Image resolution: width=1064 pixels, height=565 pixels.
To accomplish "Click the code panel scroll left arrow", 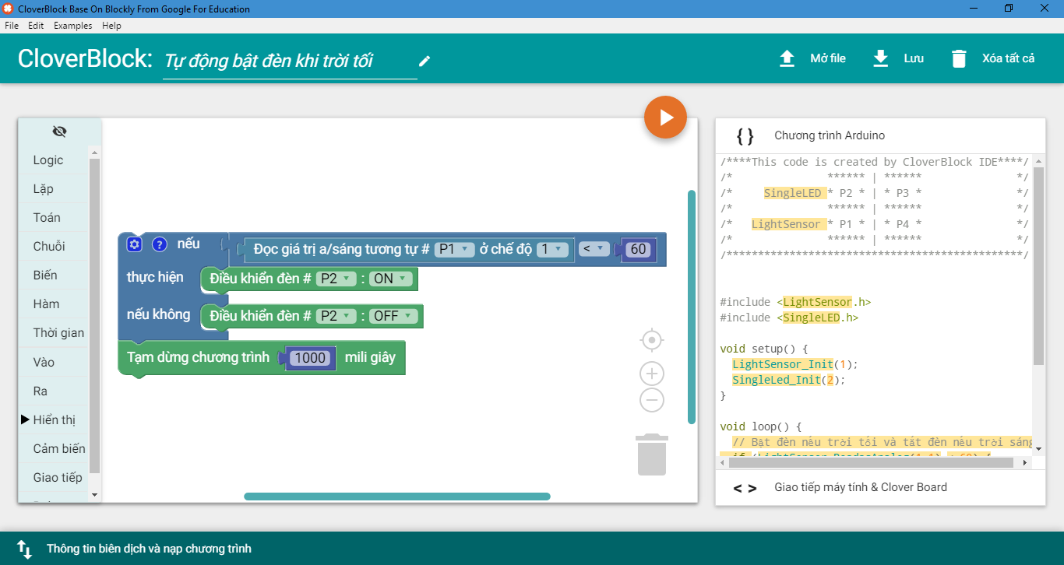I will [x=723, y=462].
